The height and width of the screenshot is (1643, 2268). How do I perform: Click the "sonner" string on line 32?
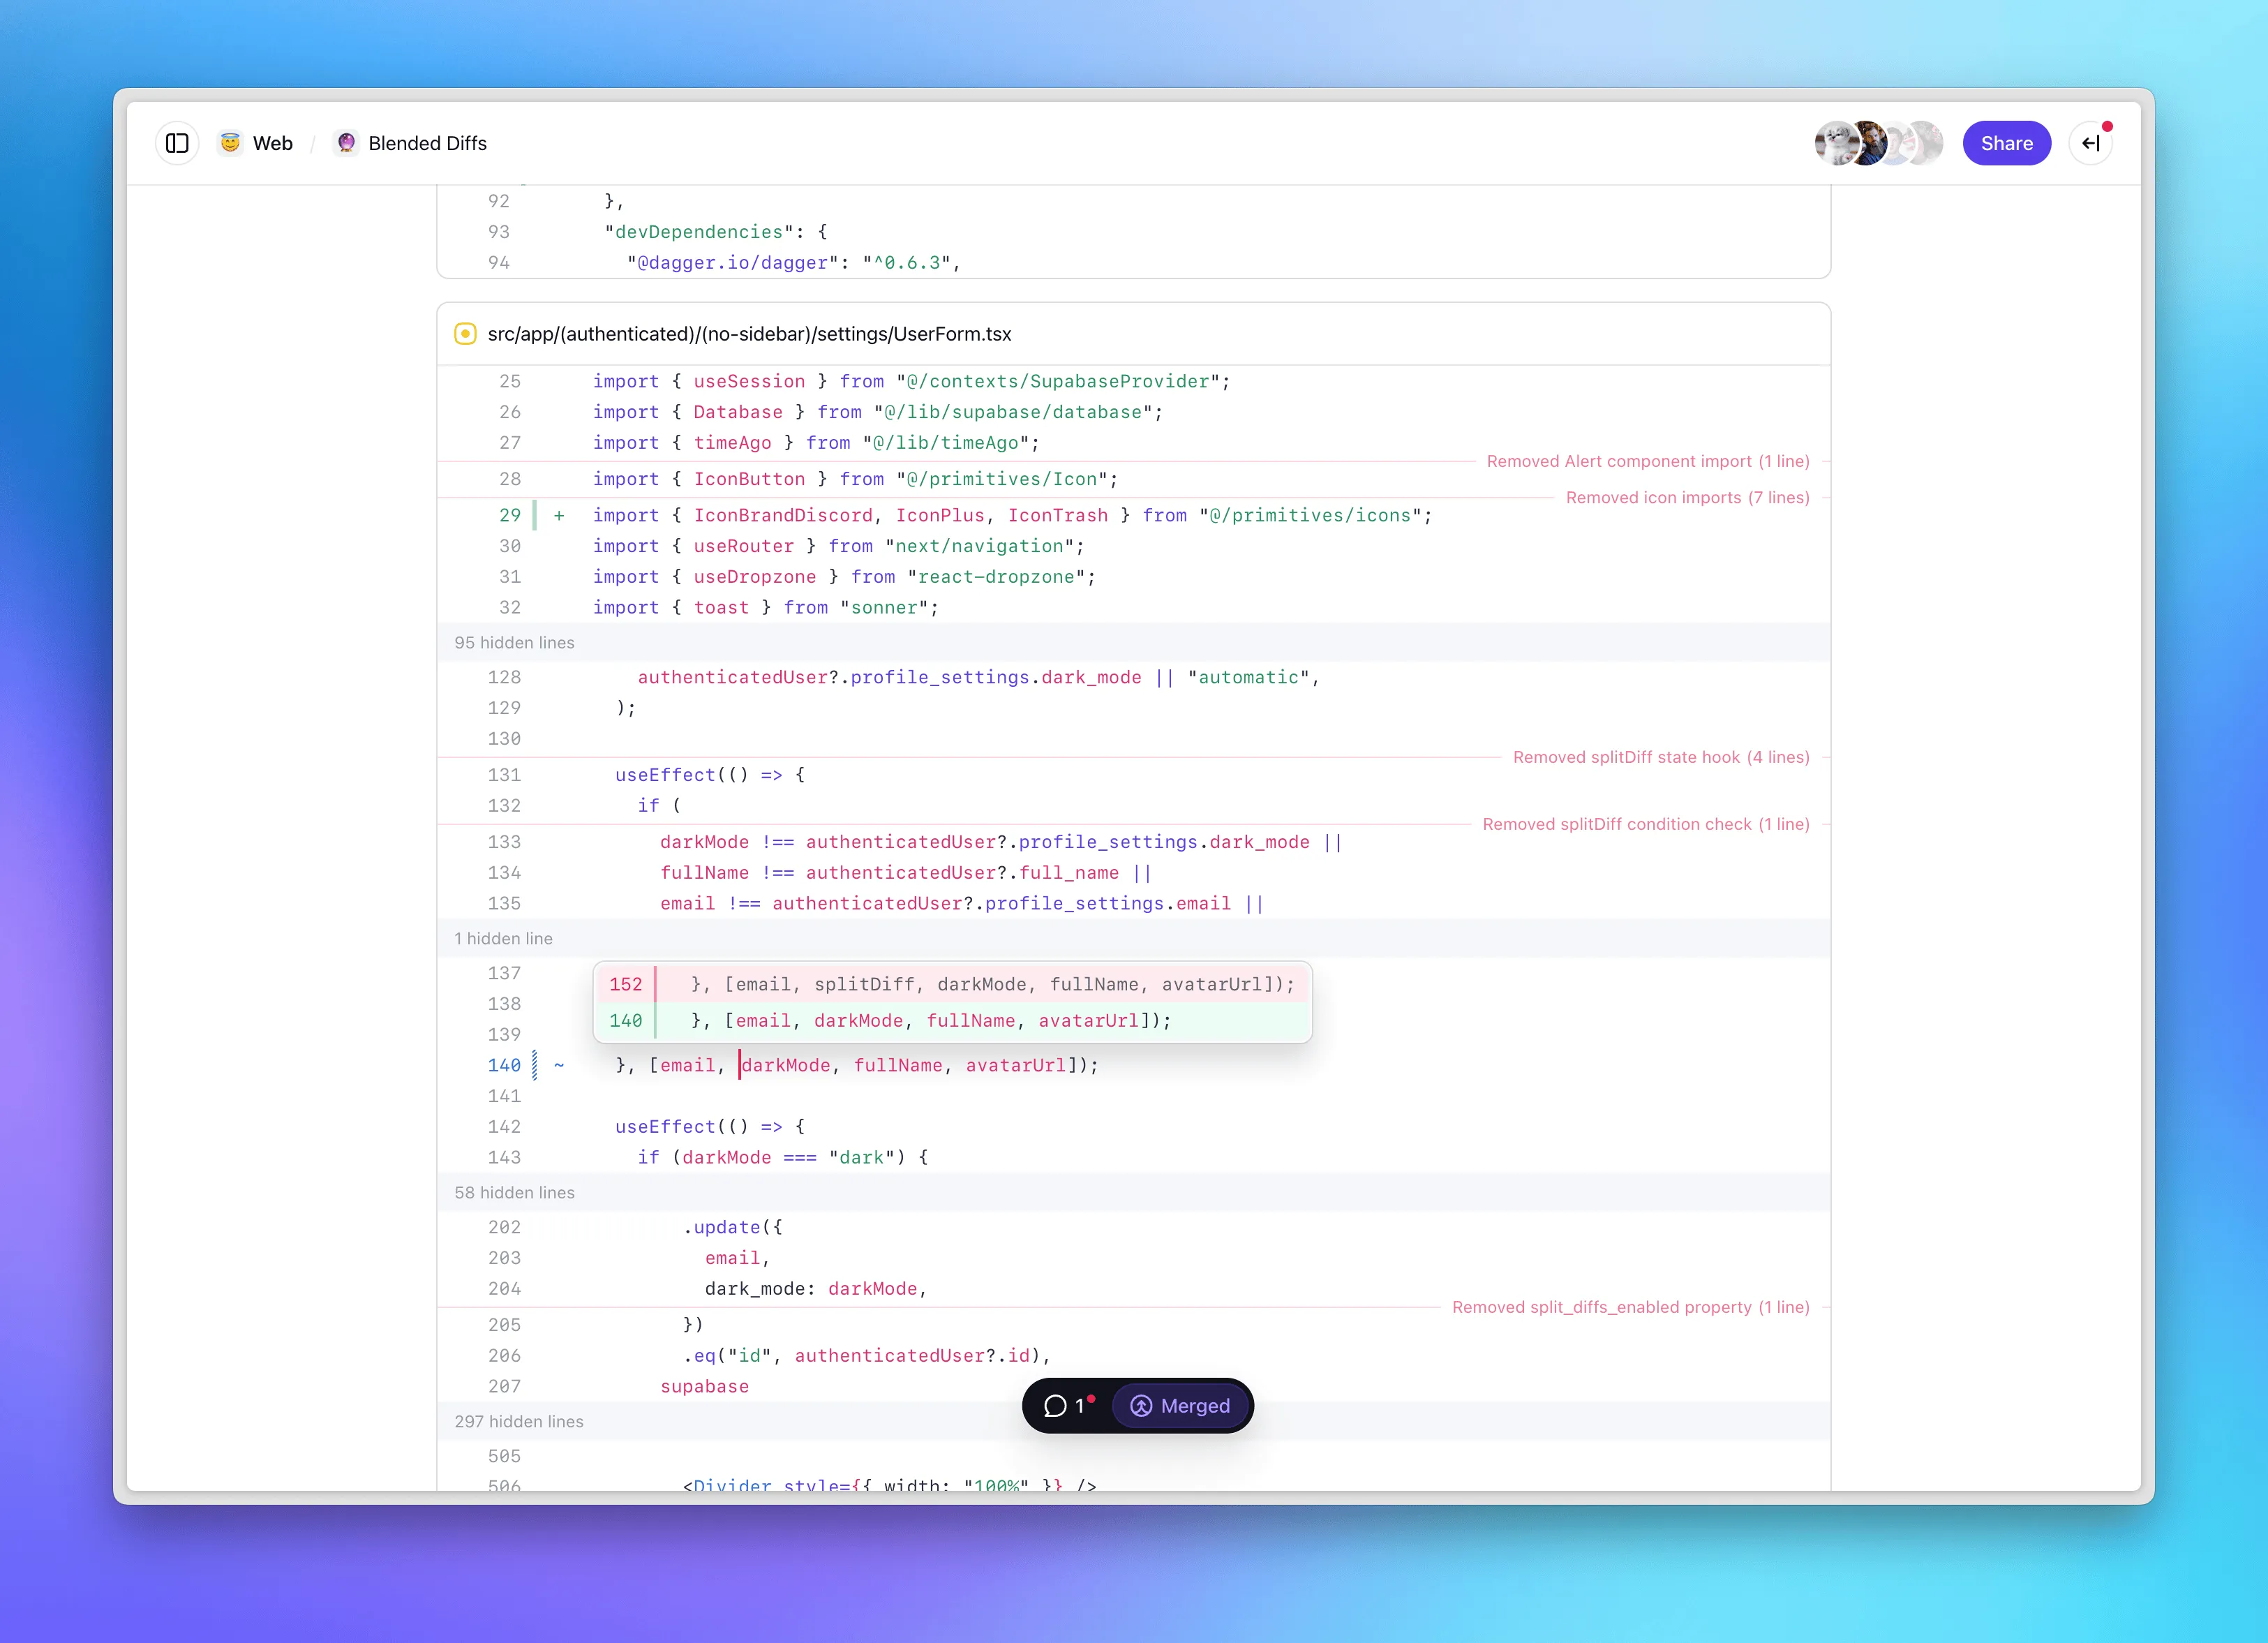click(884, 608)
